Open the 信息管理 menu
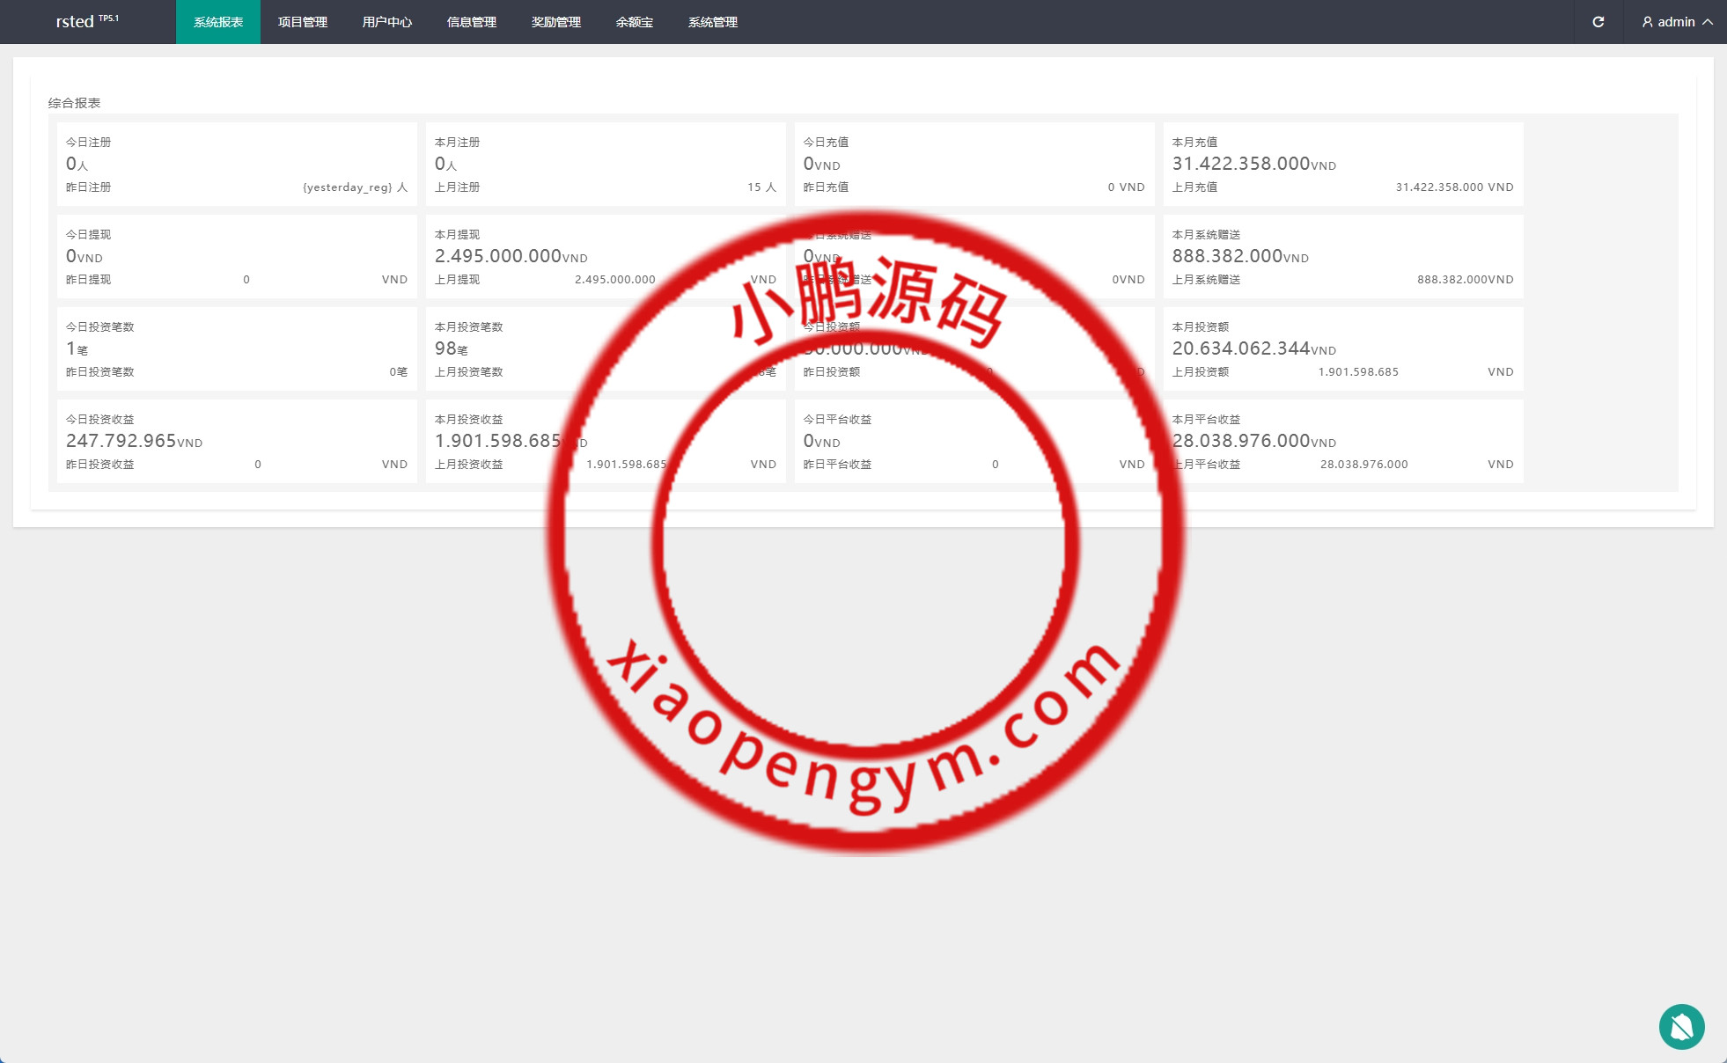 pyautogui.click(x=472, y=22)
